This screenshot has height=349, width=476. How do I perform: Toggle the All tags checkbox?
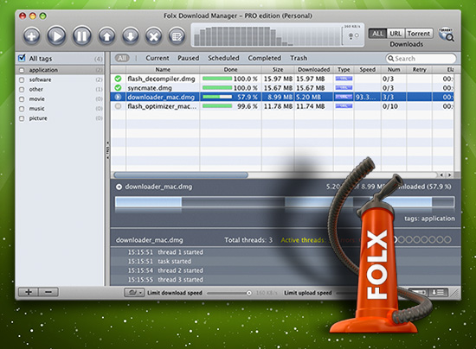click(22, 58)
